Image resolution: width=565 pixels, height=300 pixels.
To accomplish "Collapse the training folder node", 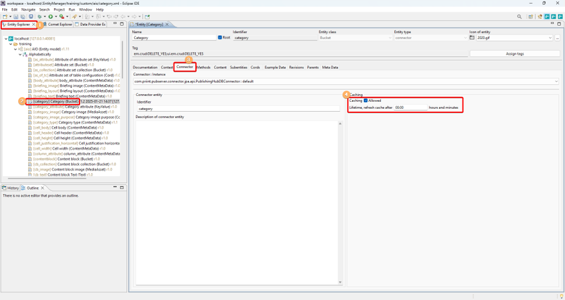I will (11, 44).
